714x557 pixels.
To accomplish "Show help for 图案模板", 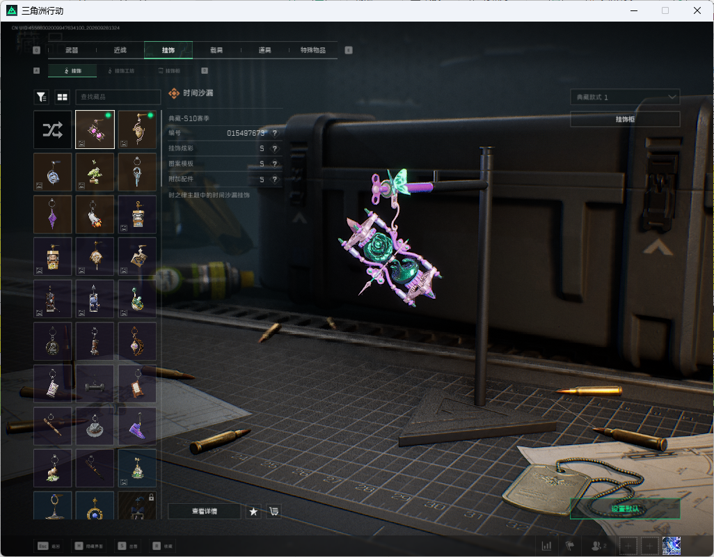I will click(x=275, y=164).
